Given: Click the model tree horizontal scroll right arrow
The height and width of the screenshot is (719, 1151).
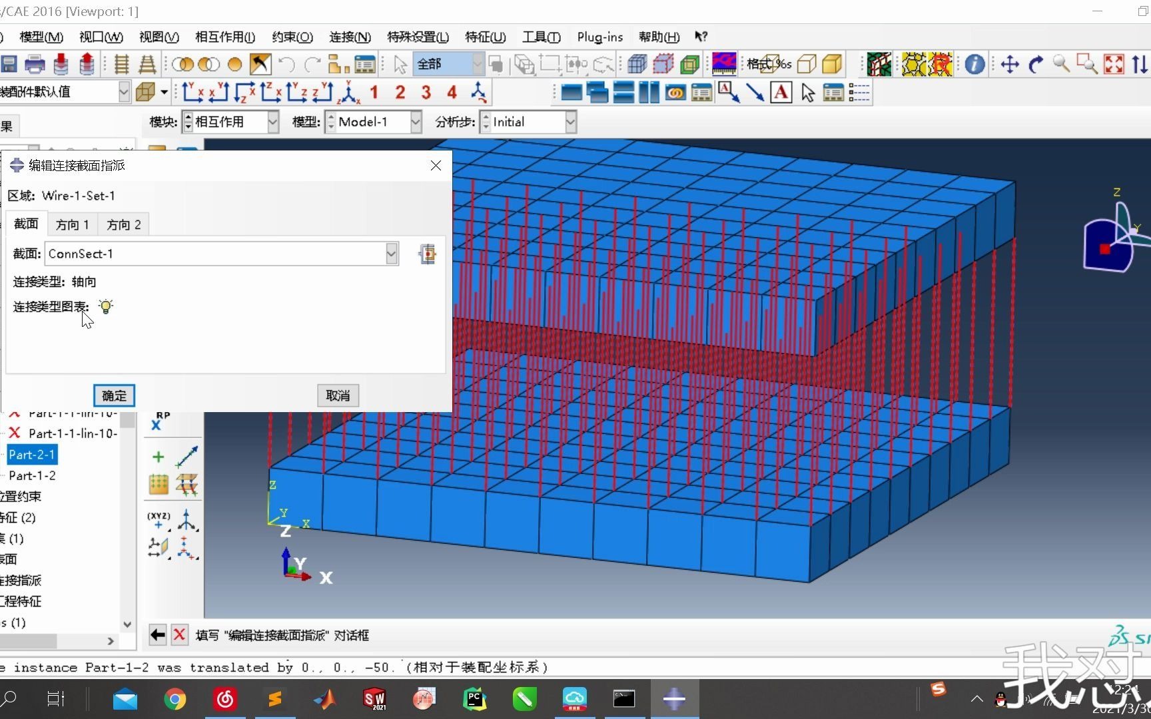Looking at the screenshot, I should click(x=111, y=640).
